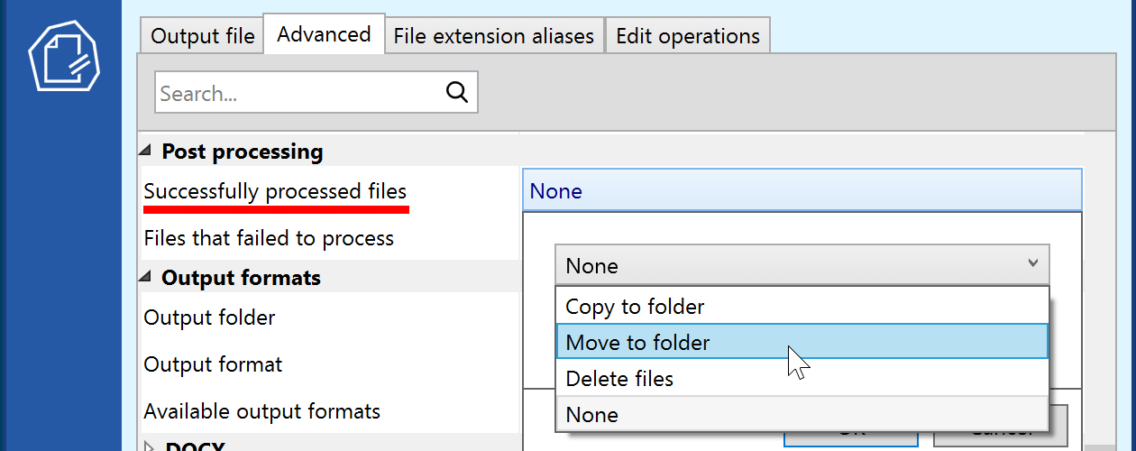Click the None combo box arrow
1136x451 pixels.
1032,264
